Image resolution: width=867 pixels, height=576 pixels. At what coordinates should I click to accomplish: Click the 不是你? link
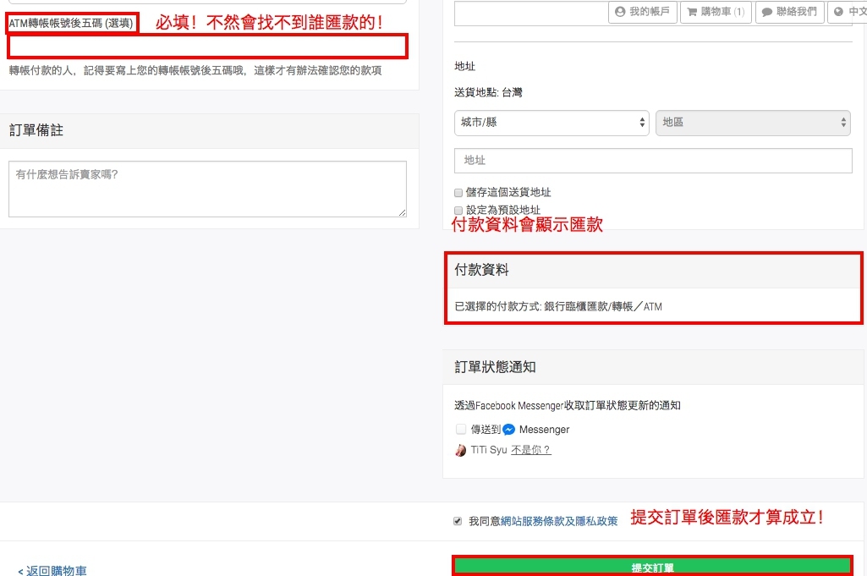[530, 450]
